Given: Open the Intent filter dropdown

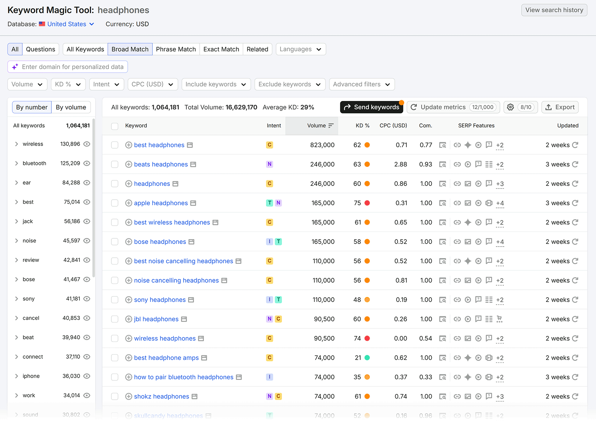Looking at the screenshot, I should tap(107, 84).
